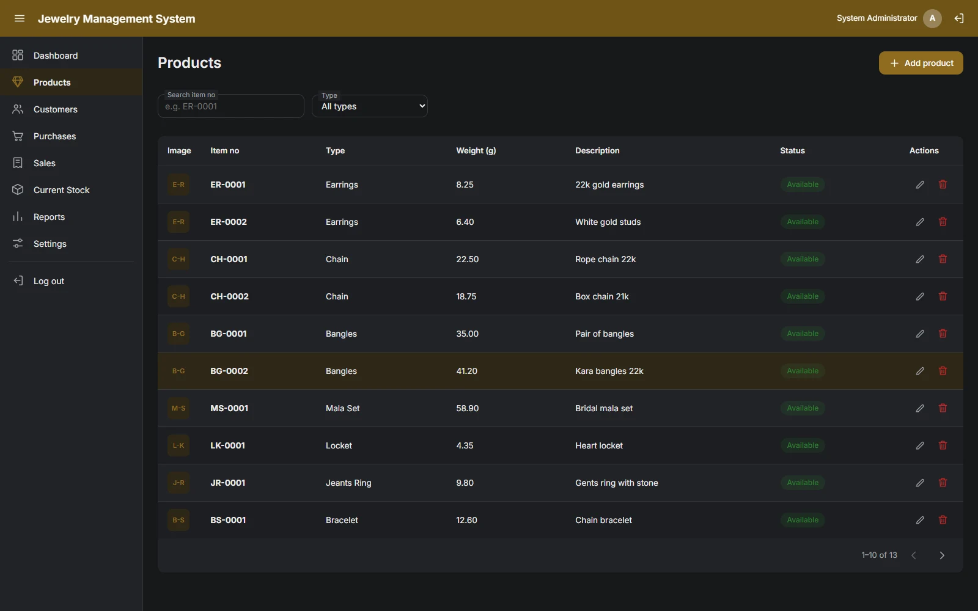978x611 pixels.
Task: Open Customers in the sidebar
Action: pyautogui.click(x=71, y=109)
